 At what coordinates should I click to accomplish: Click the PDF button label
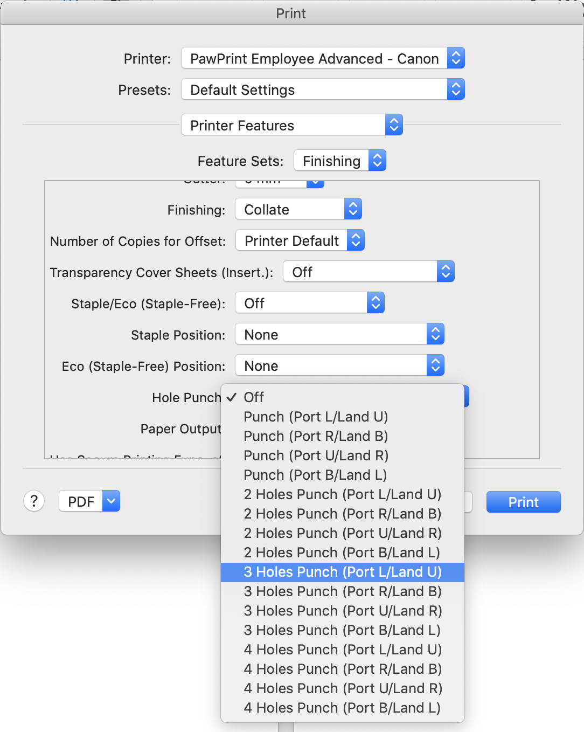coord(81,502)
